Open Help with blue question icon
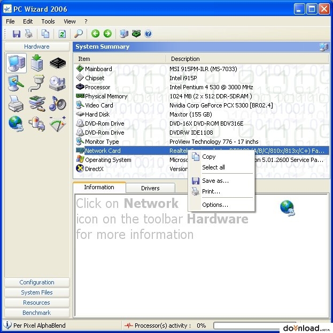The width and height of the screenshot is (333, 333). pyautogui.click(x=148, y=34)
